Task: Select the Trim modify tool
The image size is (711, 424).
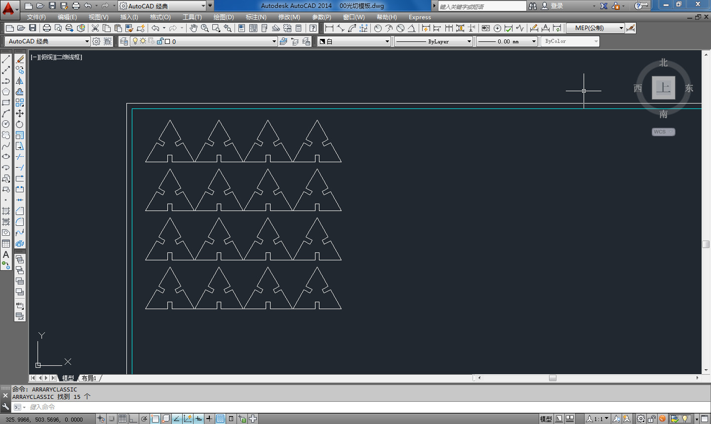Action: tap(20, 157)
